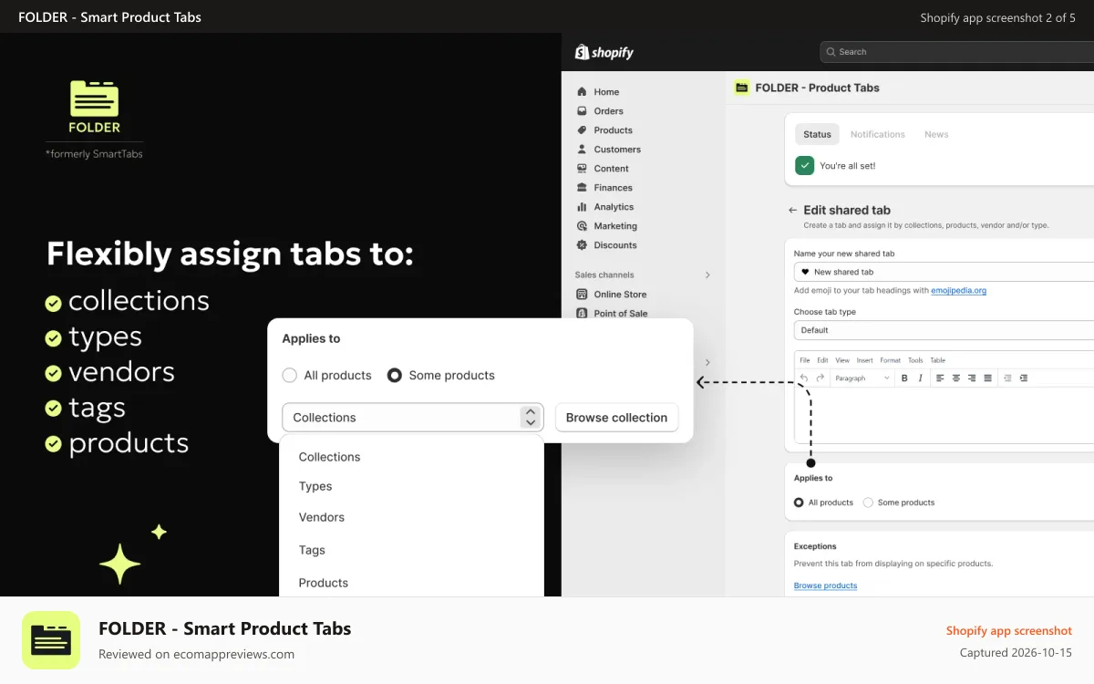Align text left in the editor
The height and width of the screenshot is (684, 1094).
(940, 378)
